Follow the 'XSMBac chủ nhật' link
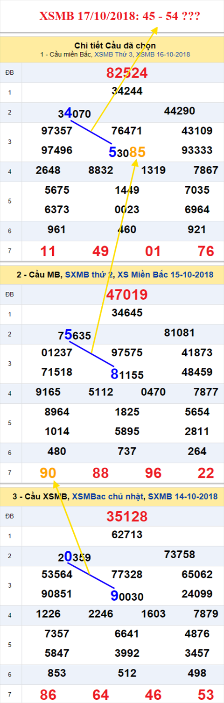The height and width of the screenshot is (703, 224). (107, 497)
